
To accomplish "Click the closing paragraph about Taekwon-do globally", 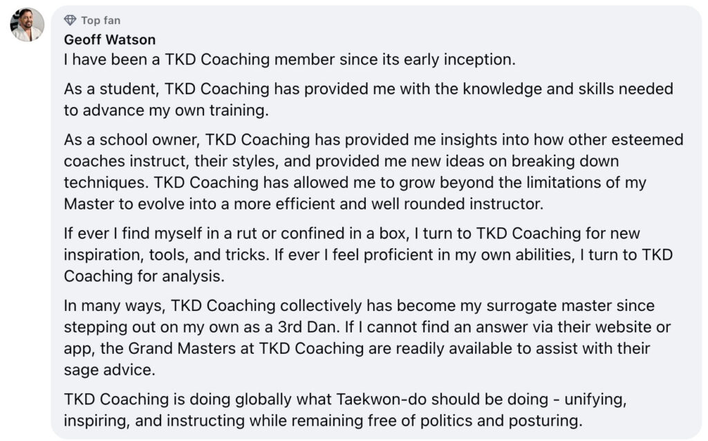I will point(345,410).
